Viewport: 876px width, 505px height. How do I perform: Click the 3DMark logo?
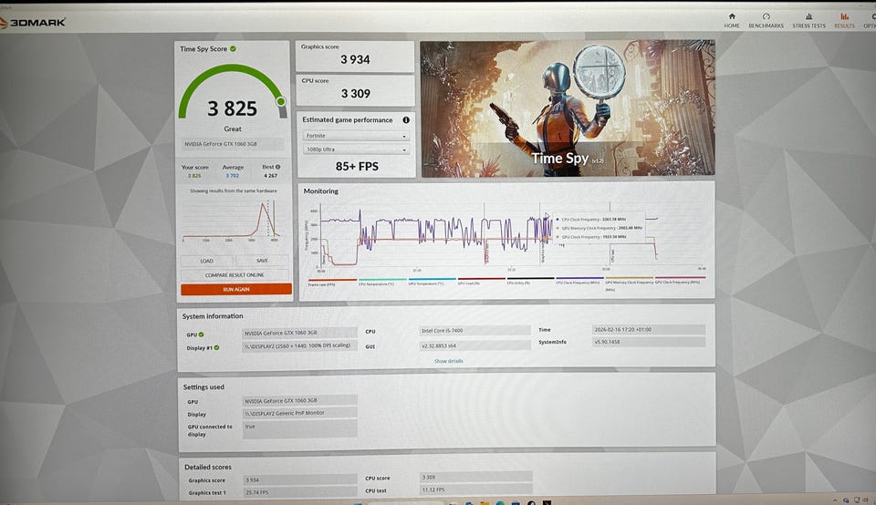click(34, 22)
